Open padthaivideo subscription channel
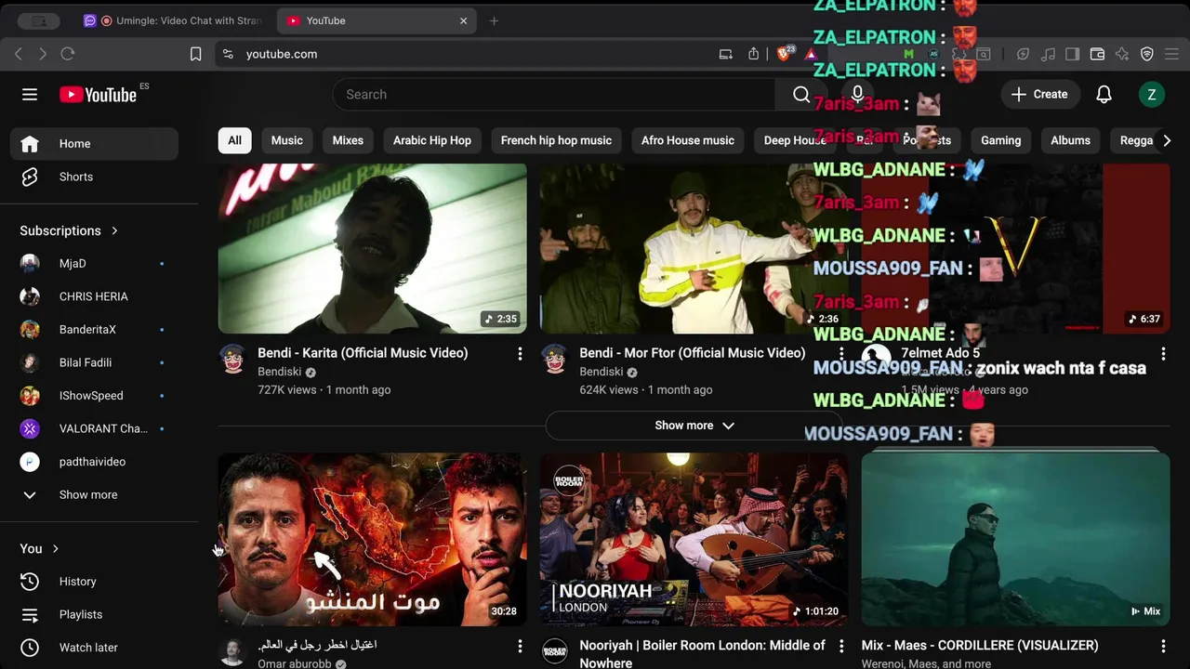Image resolution: width=1190 pixels, height=669 pixels. pos(94,462)
